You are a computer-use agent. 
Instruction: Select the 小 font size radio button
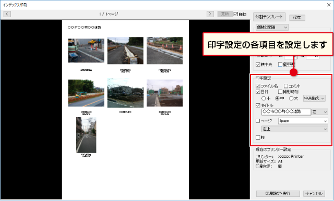click(264, 98)
